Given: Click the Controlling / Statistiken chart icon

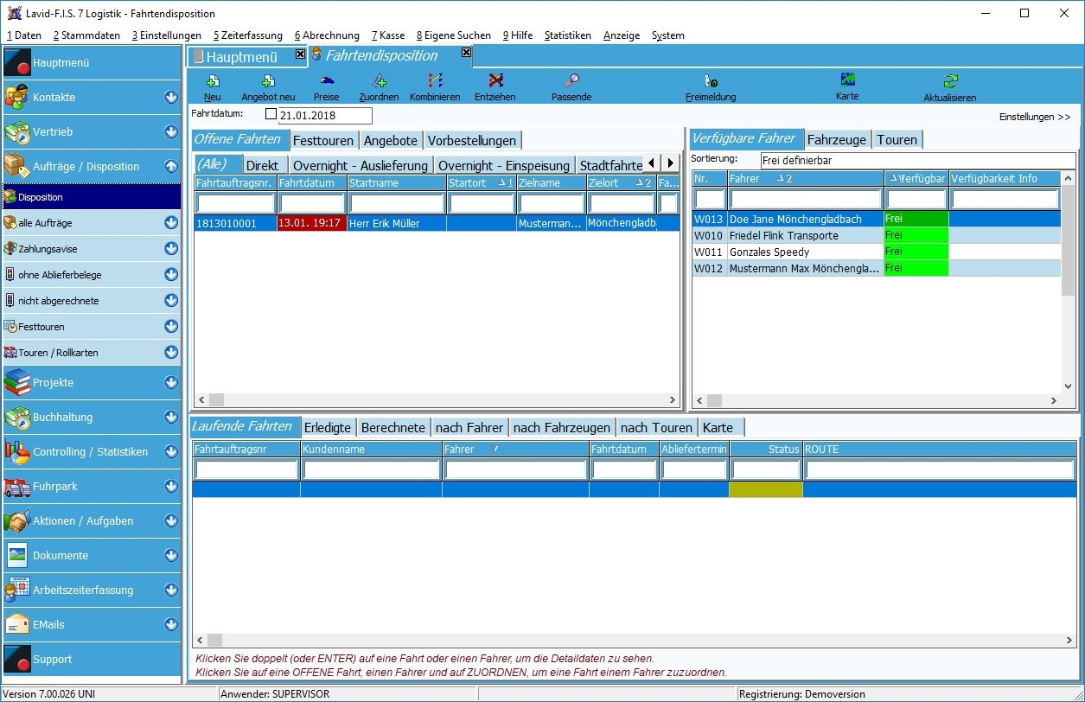Looking at the screenshot, I should point(17,451).
